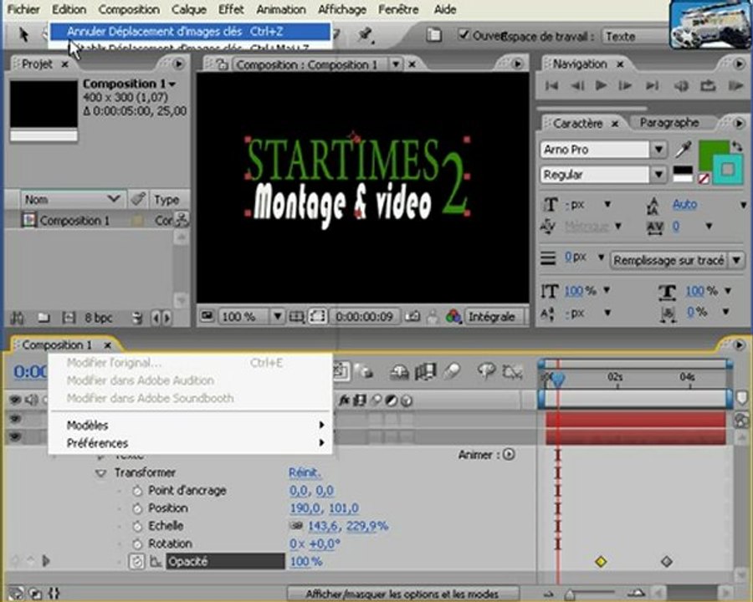This screenshot has height=602, width=753.
Task: Step back one frame in Navigation
Action: pyautogui.click(x=577, y=86)
